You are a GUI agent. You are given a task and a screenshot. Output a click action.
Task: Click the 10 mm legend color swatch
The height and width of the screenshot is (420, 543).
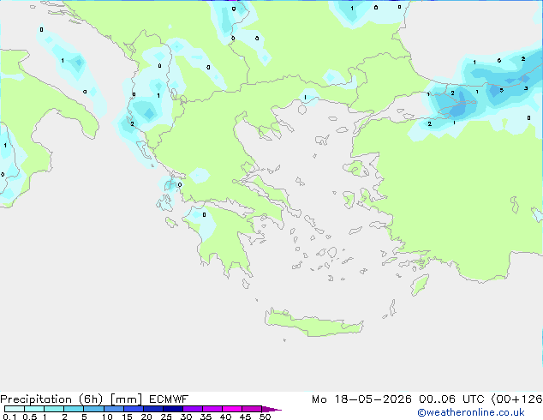point(113,409)
